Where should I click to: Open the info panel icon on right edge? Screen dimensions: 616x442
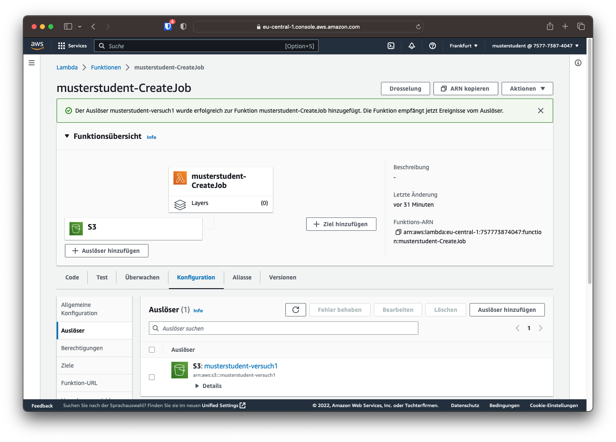coord(578,63)
